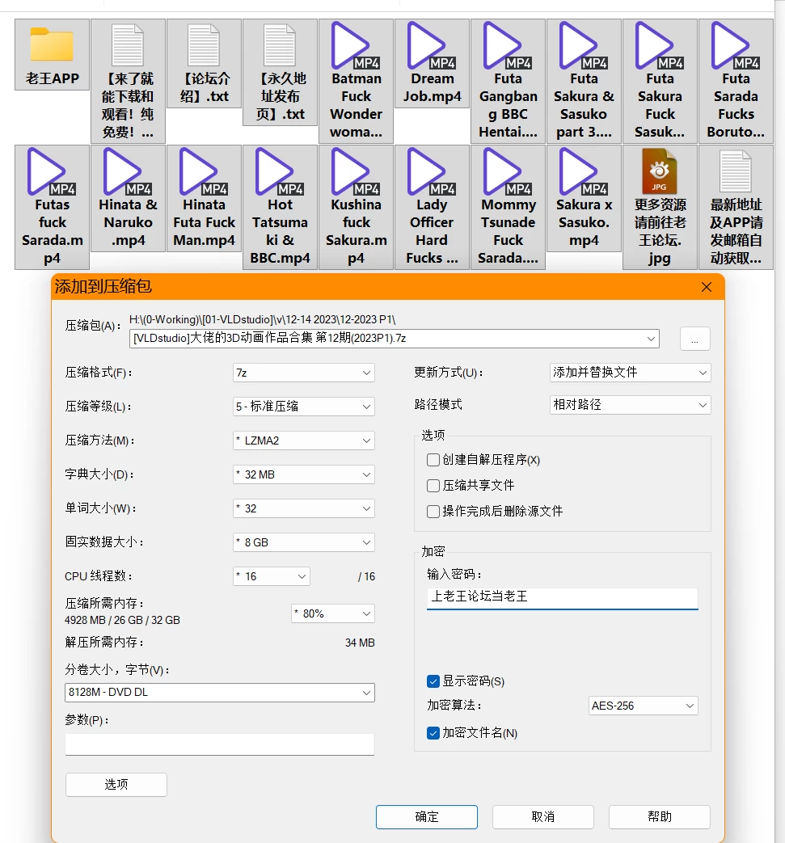Select the 【论坛介绍】.txt file icon
The image size is (785, 843).
click(x=204, y=63)
